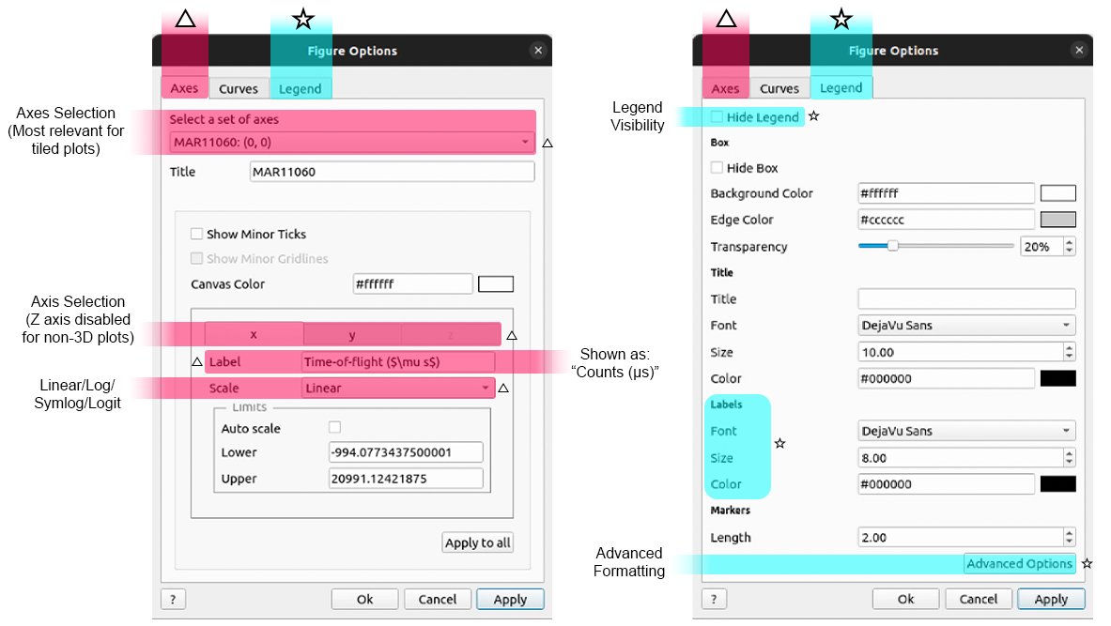Click the Transparency slider handle

pyautogui.click(x=893, y=246)
